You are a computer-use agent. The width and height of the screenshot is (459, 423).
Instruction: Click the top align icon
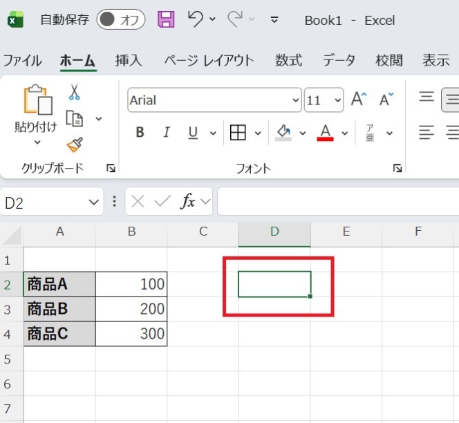[x=427, y=96]
